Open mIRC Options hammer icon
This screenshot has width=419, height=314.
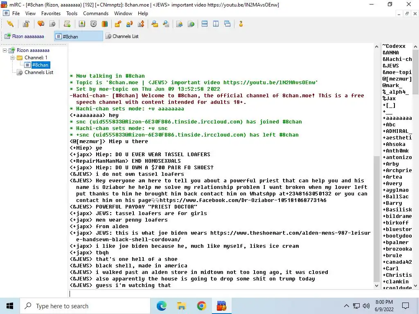point(26,24)
